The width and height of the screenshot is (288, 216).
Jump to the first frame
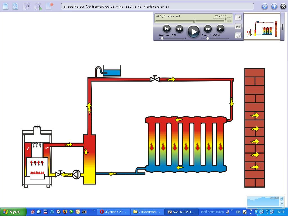point(166,28)
